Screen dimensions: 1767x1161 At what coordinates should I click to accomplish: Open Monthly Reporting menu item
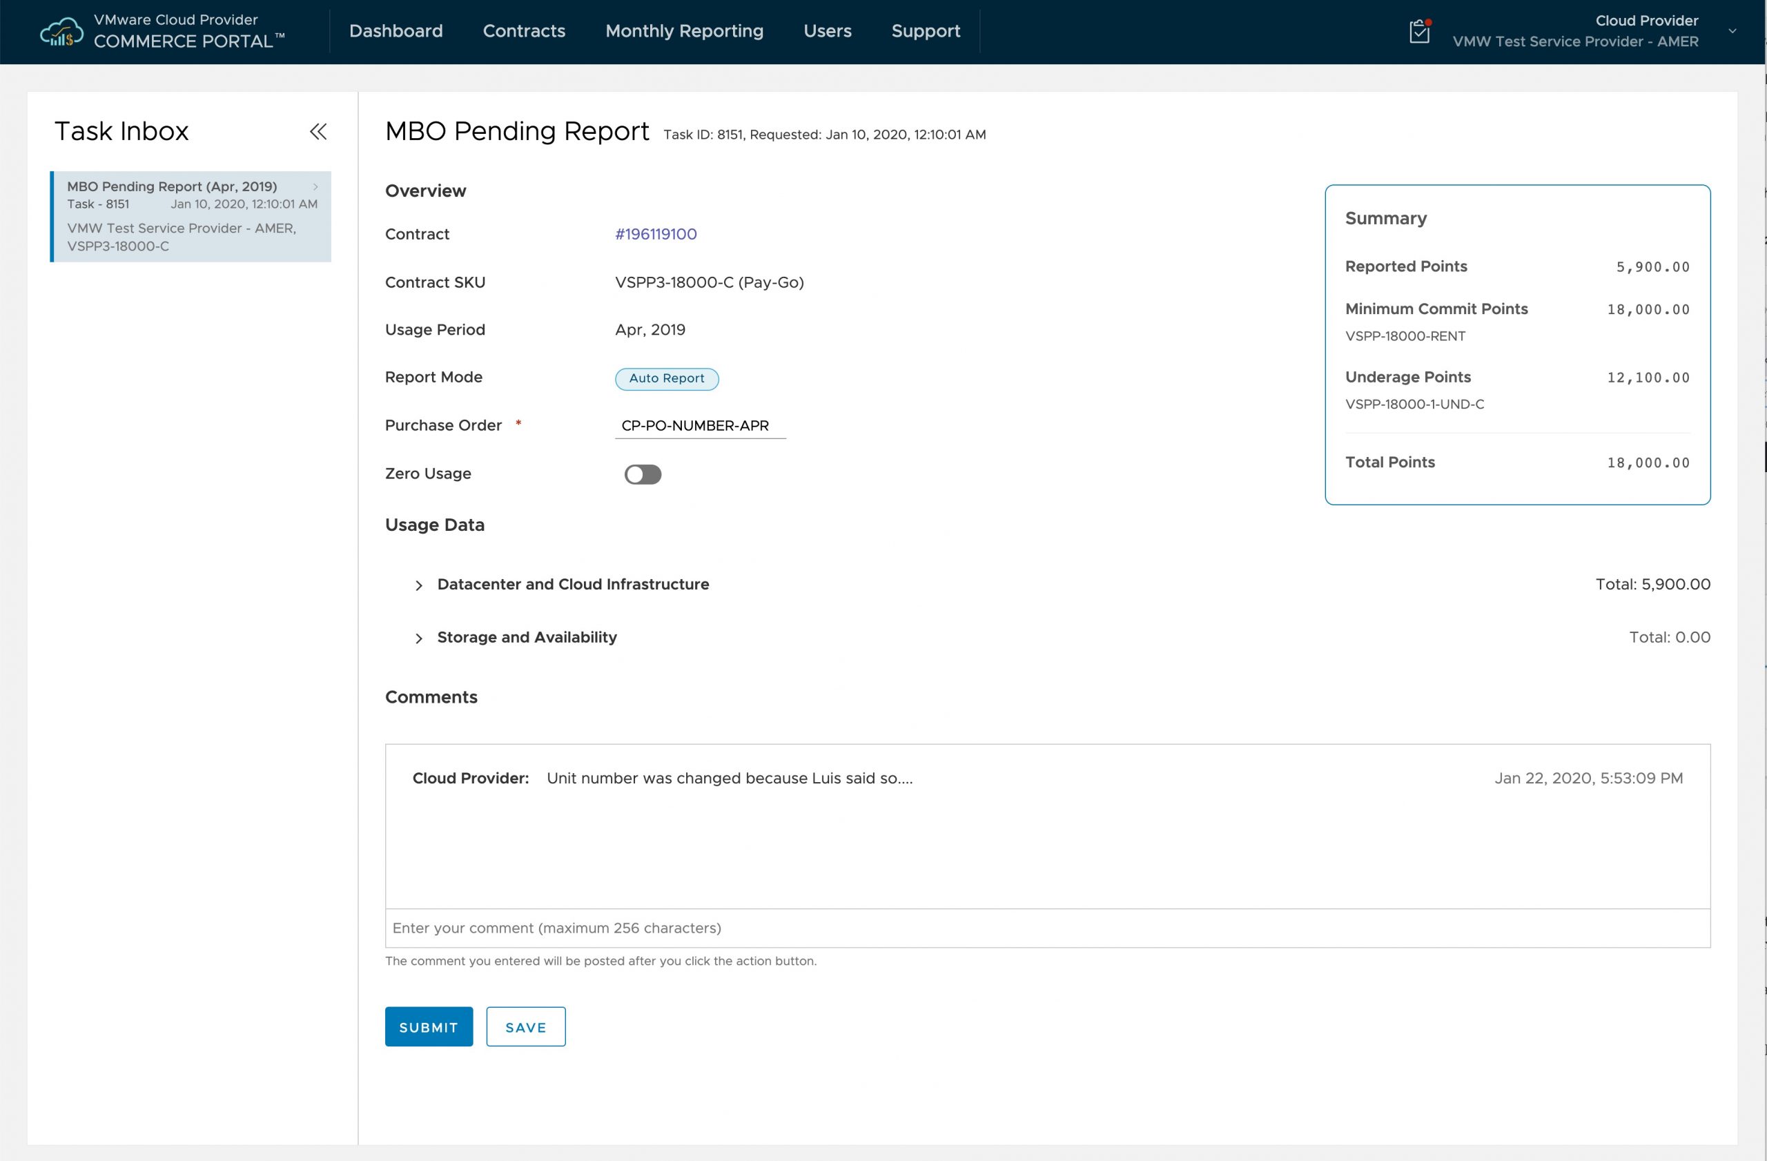pos(684,31)
